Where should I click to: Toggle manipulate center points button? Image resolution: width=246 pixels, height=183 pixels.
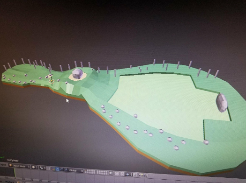pos(48,169)
